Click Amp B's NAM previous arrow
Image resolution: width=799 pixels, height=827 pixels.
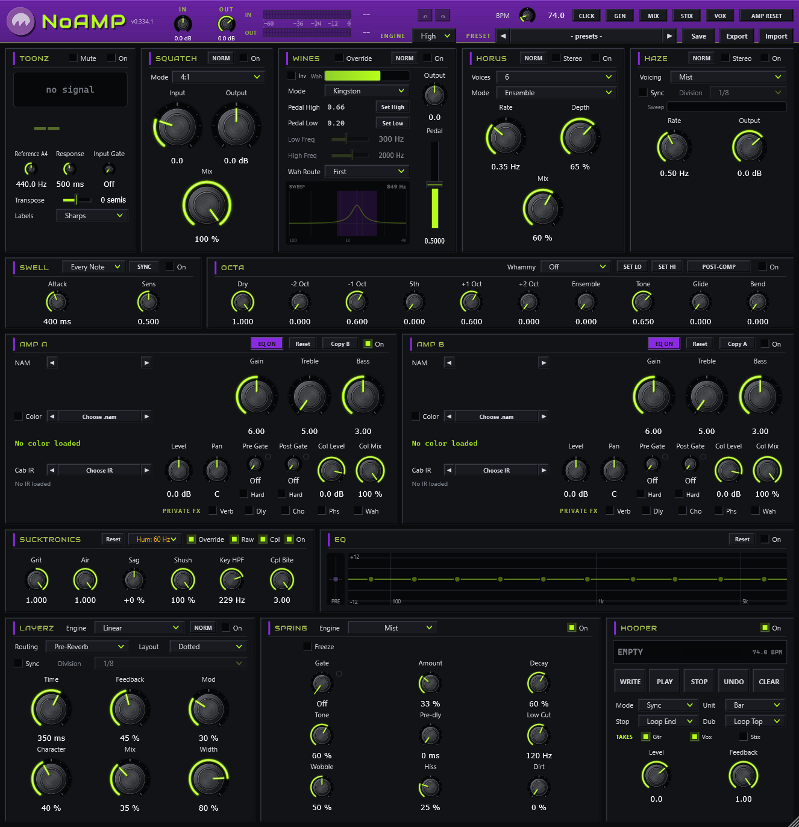tap(450, 363)
